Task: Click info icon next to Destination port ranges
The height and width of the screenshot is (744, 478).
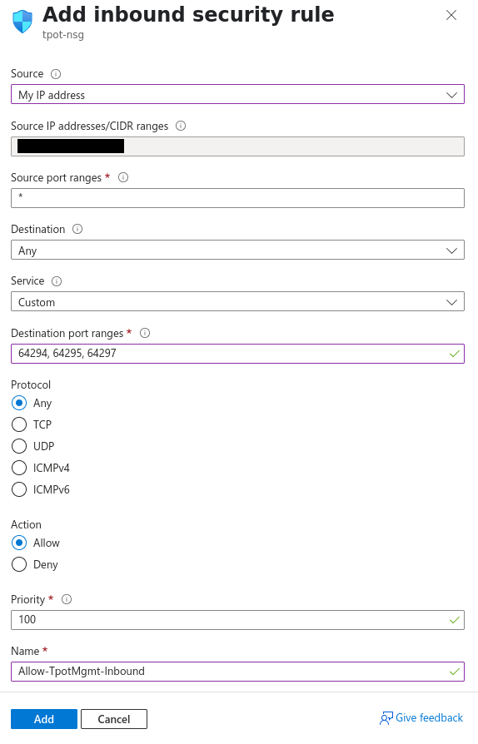Action: click(x=145, y=333)
